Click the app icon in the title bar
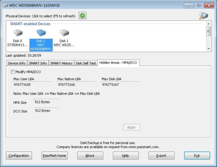This screenshot has width=217, height=167. pyautogui.click(x=6, y=6)
